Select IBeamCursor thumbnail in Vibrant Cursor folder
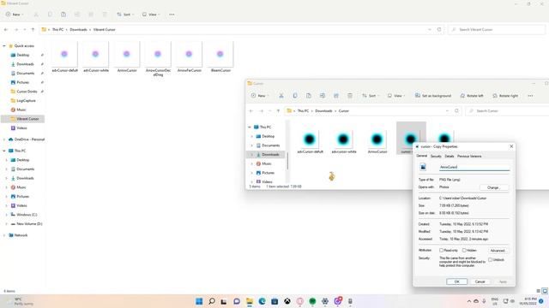The height and width of the screenshot is (308, 549). [220, 57]
